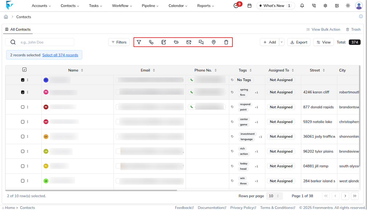Expand the Calendar menu

178,6
